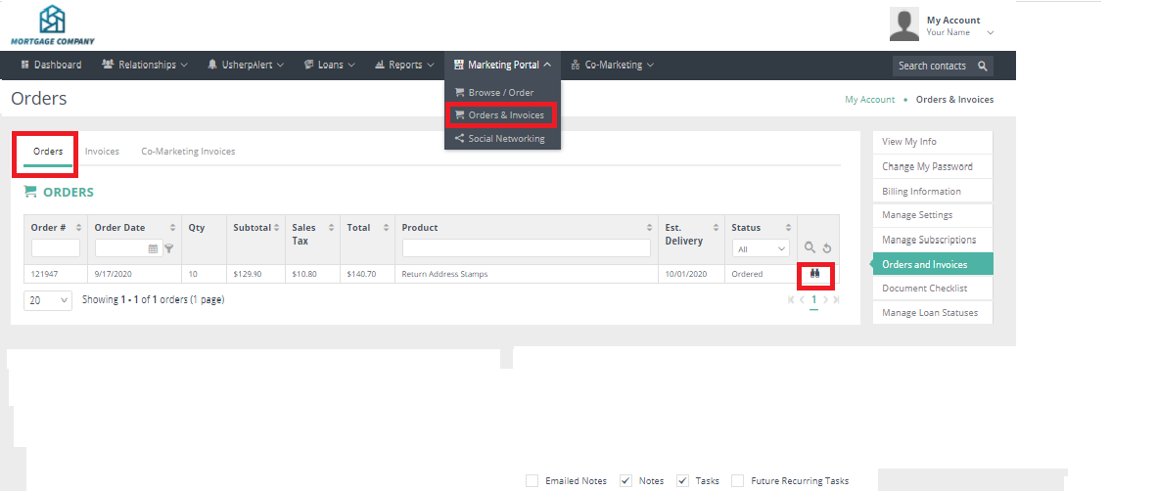Click the Mortgage Company logo
1157x491 pixels.
pos(53,24)
